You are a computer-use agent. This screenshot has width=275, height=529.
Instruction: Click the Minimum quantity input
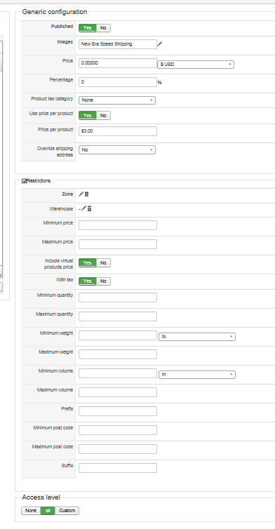[x=118, y=297]
